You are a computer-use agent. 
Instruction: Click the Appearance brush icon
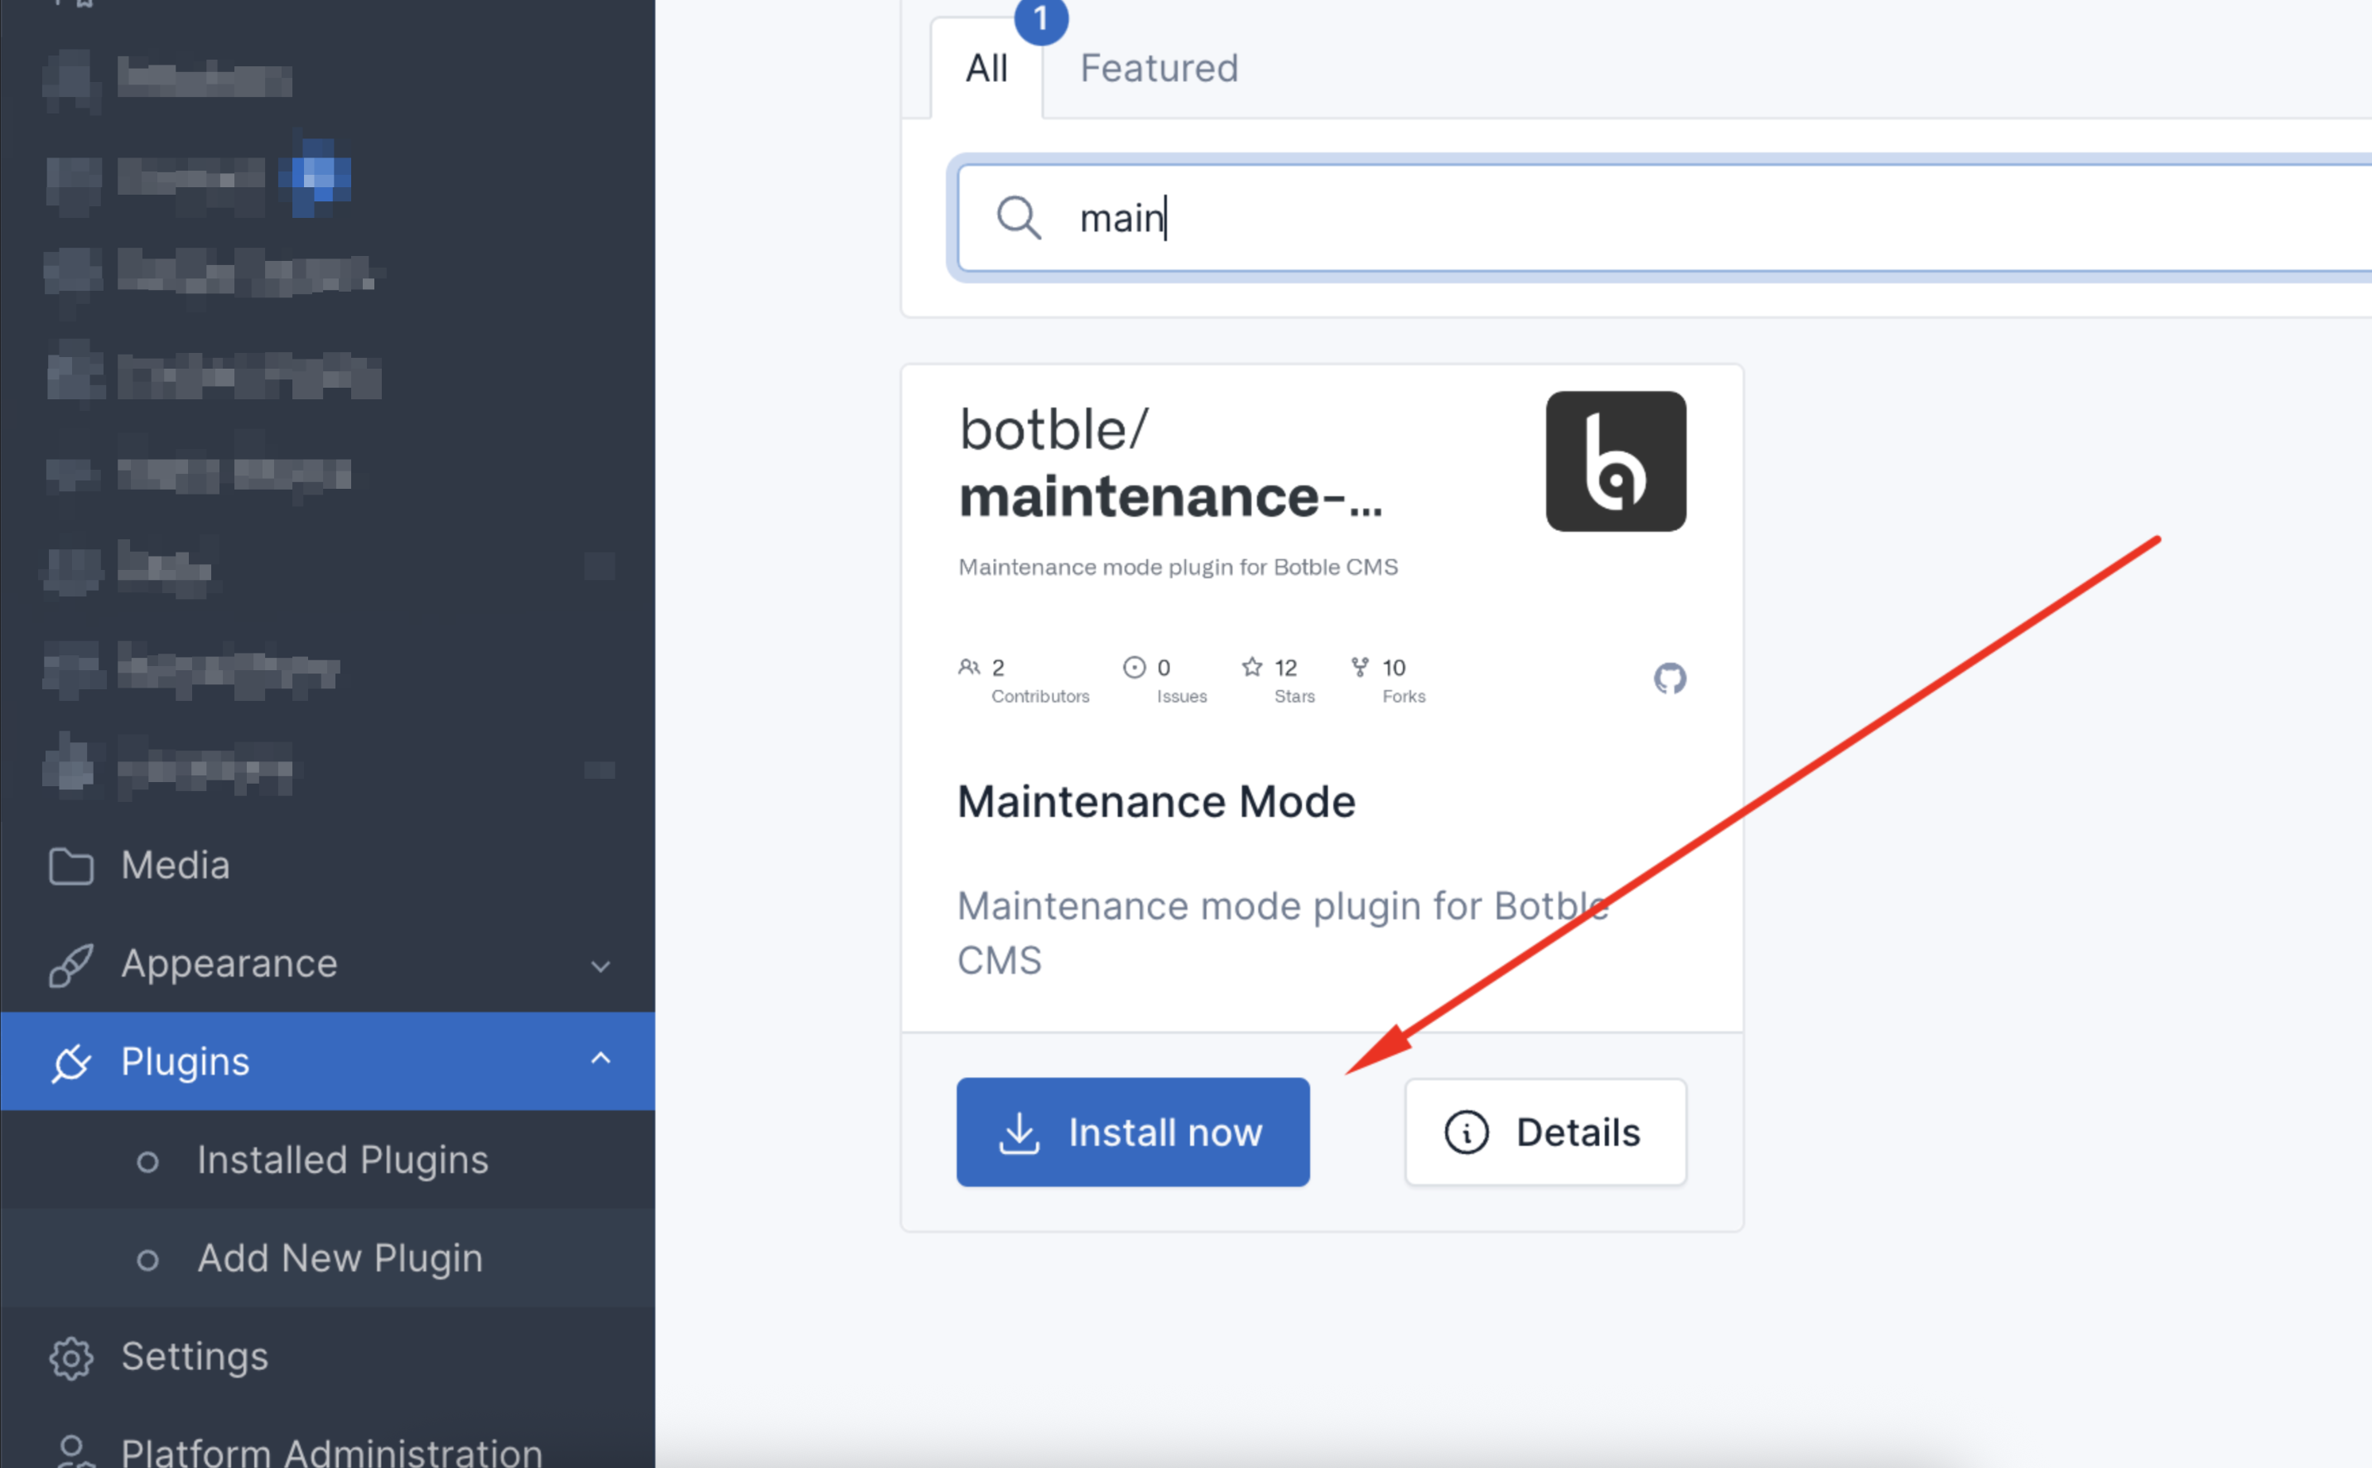71,965
